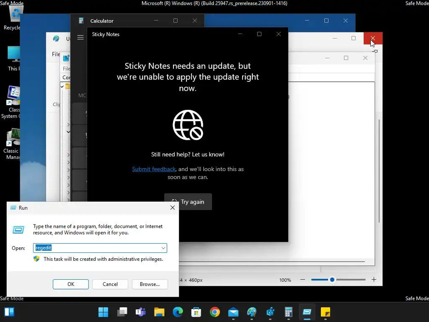Screen dimensions: 429x322
Task: Click Browse... in the Run dialog
Action: click(150, 284)
